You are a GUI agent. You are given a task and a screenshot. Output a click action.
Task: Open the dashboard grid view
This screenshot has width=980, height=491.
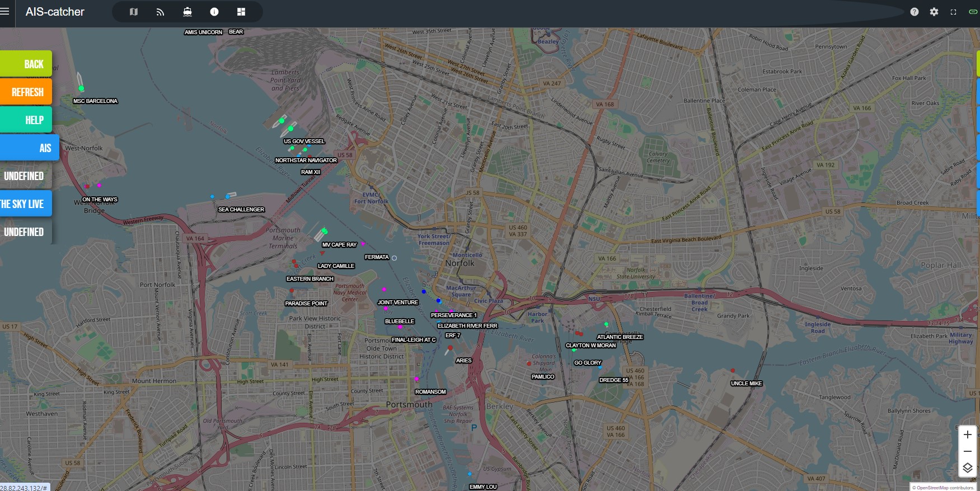[241, 12]
